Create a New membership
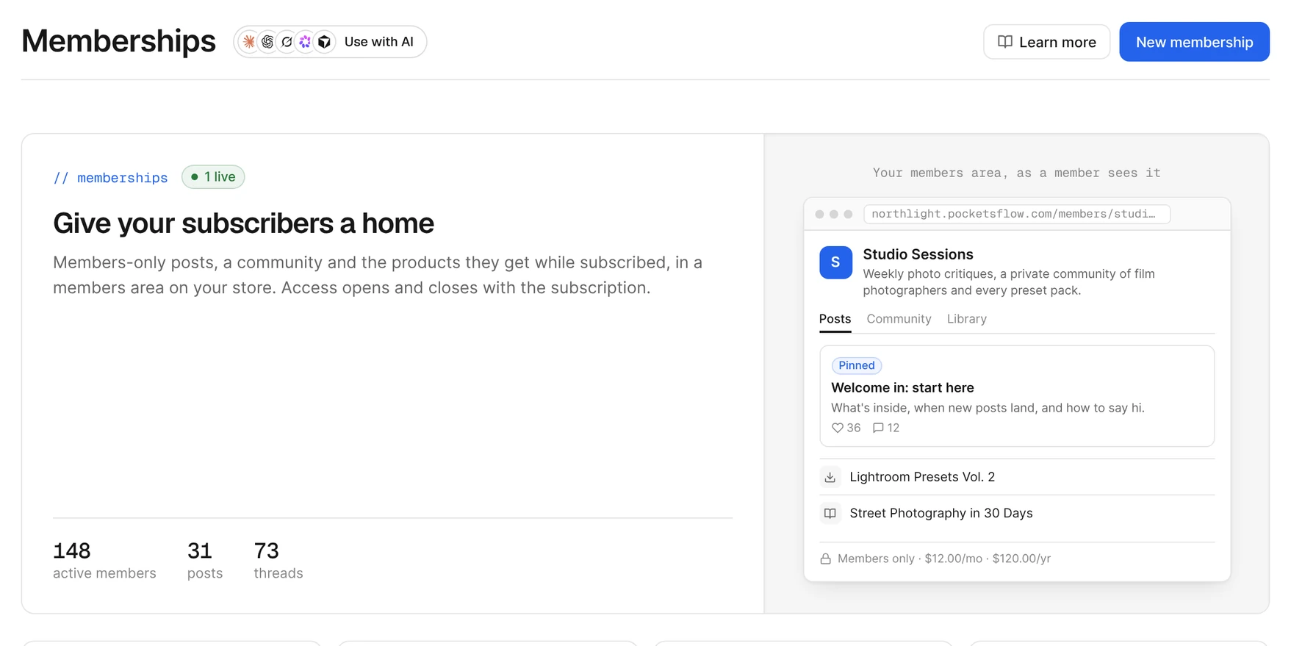 pyautogui.click(x=1194, y=42)
